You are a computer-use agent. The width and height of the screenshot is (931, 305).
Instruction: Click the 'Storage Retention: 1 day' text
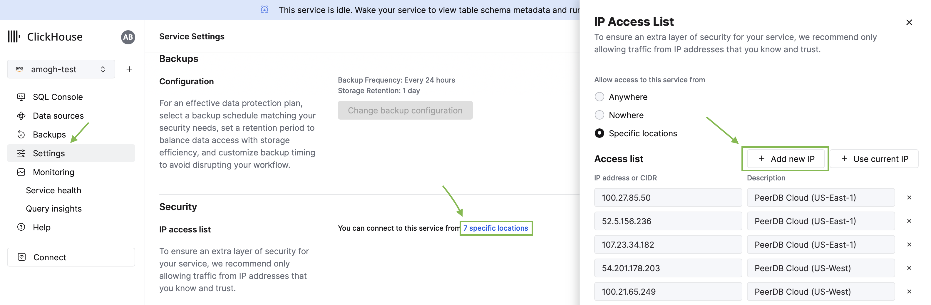click(379, 91)
